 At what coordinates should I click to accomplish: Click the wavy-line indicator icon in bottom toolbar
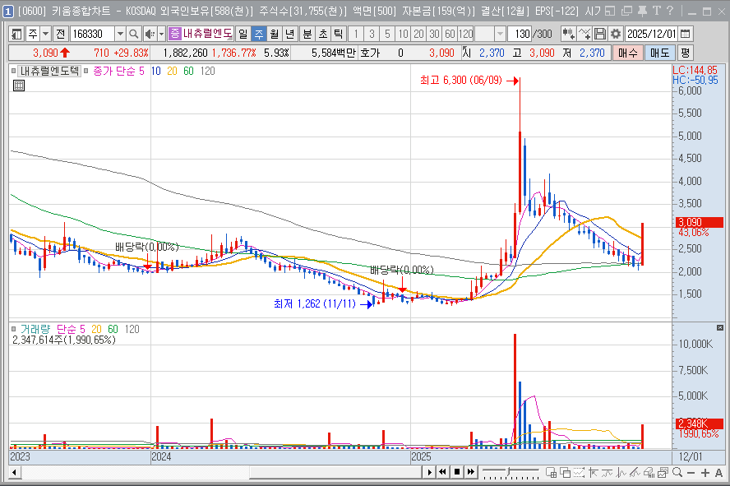point(607,473)
